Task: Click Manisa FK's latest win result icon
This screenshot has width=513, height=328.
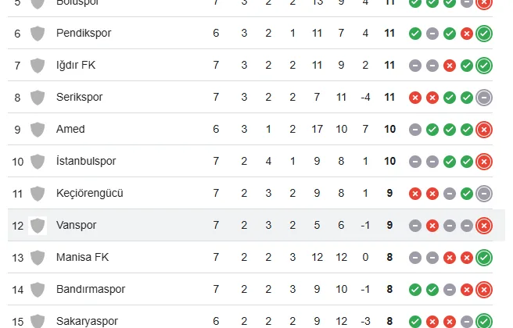Action: tap(484, 257)
